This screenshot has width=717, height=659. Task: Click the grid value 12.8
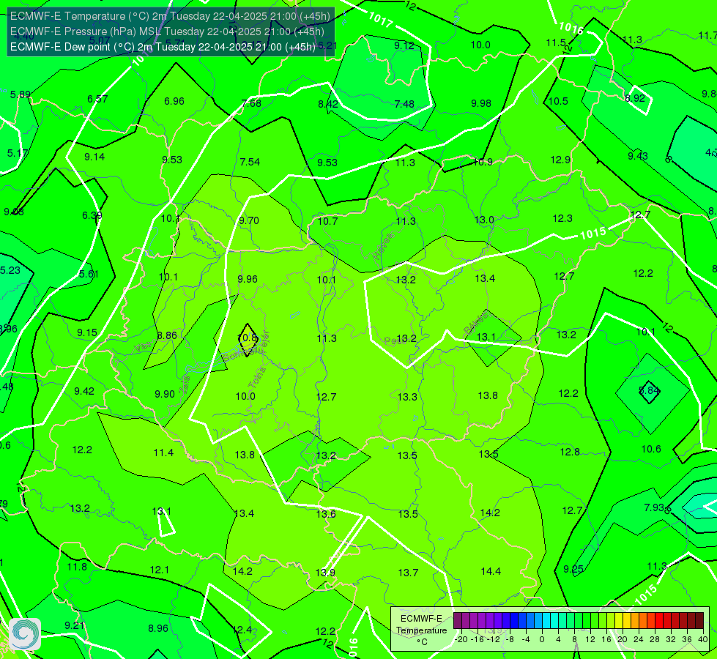click(x=570, y=452)
